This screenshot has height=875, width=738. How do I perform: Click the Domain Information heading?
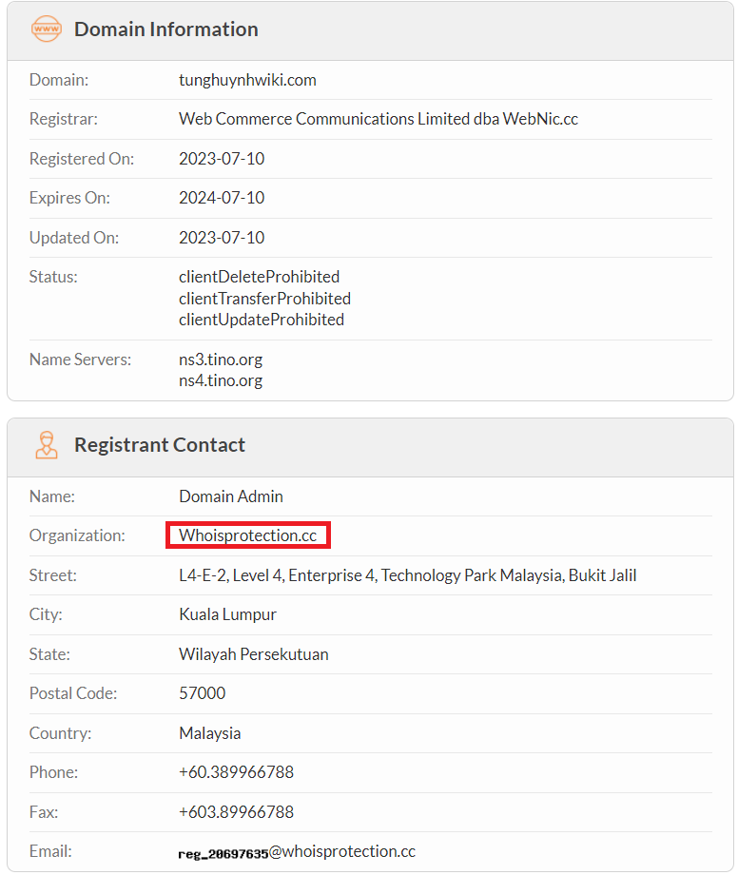(166, 29)
